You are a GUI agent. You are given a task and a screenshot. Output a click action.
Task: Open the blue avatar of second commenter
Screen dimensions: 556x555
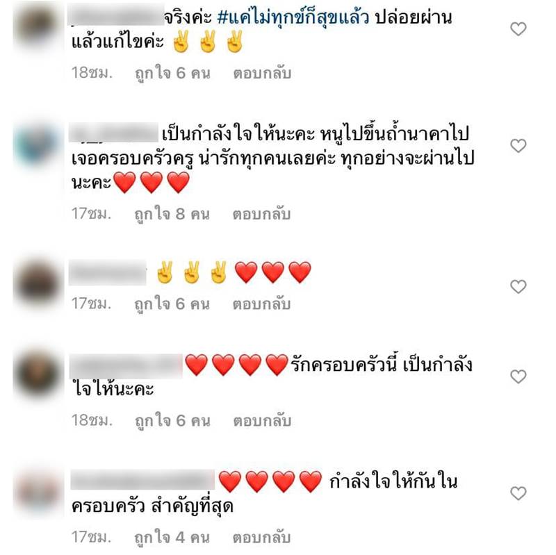click(x=38, y=145)
